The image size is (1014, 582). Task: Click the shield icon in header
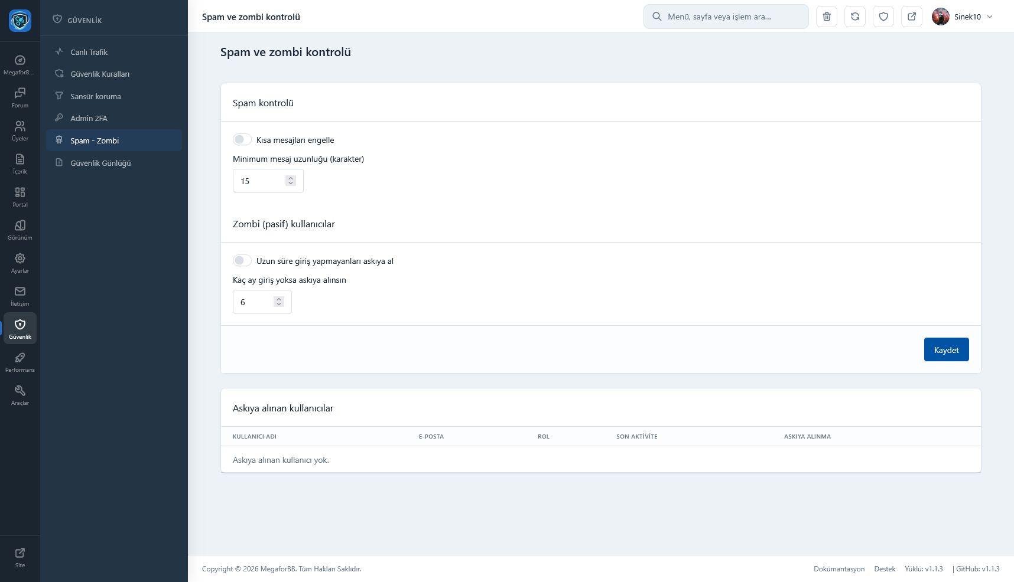883,17
